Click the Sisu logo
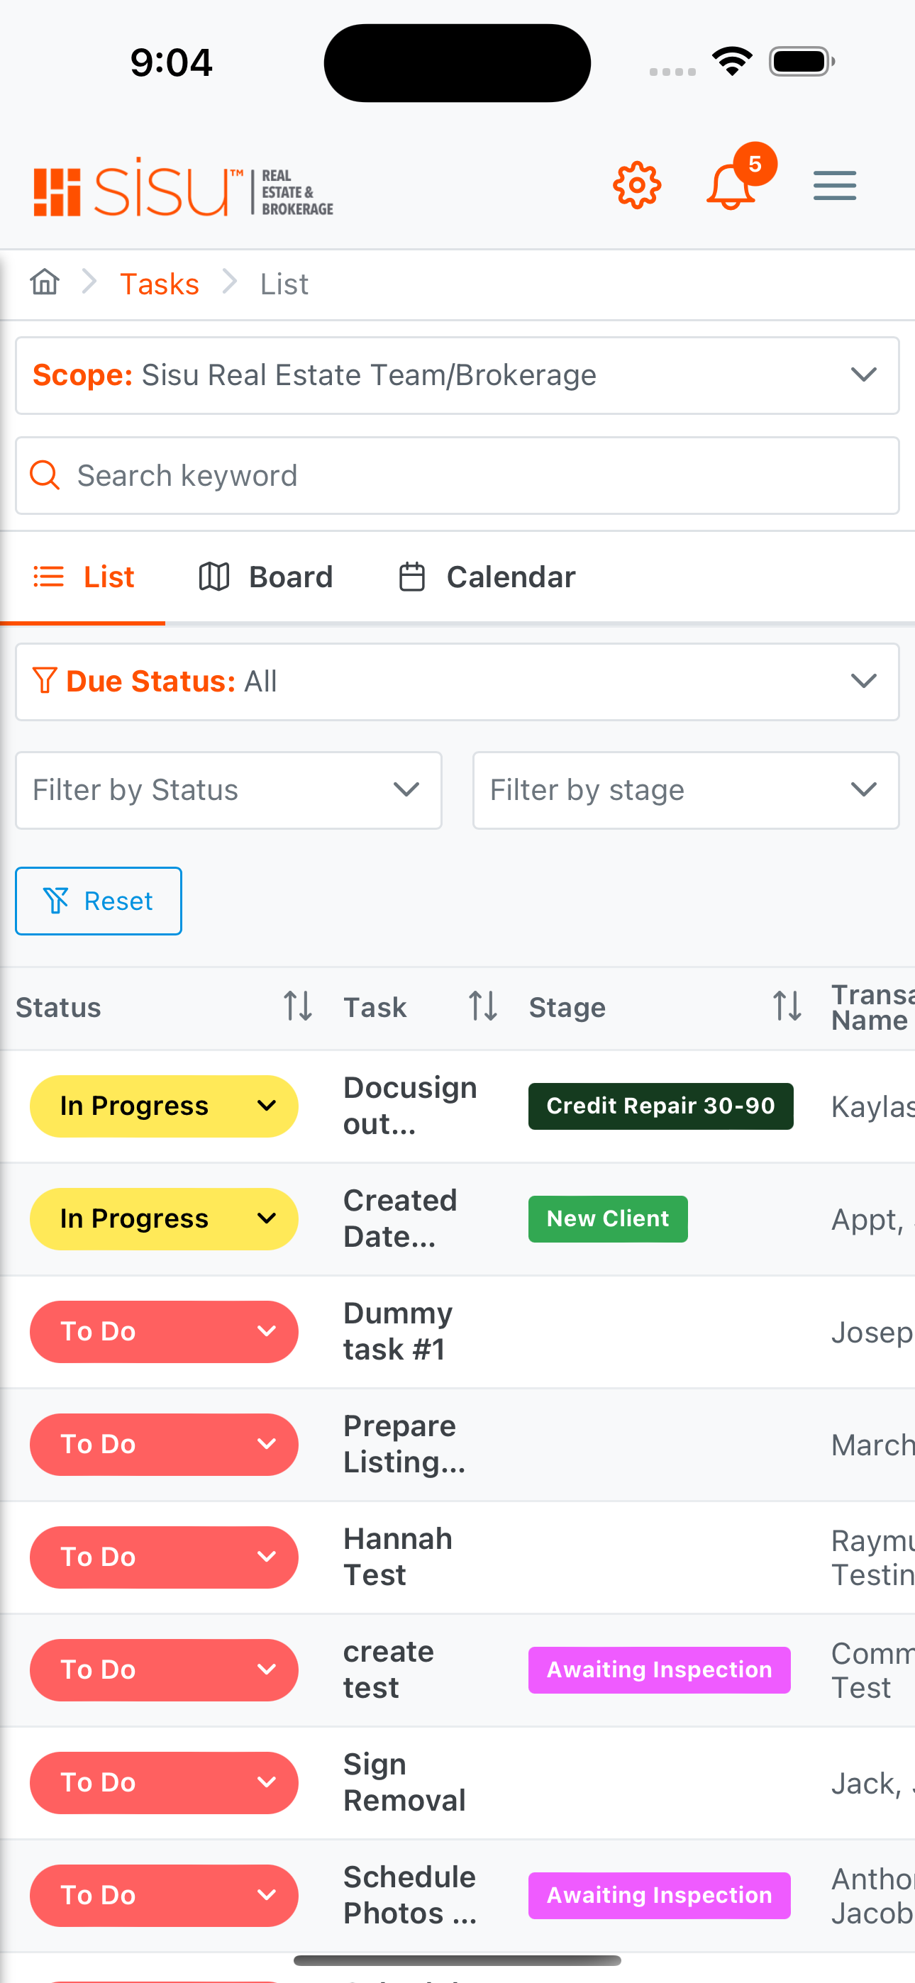The width and height of the screenshot is (915, 1983). tap(183, 187)
